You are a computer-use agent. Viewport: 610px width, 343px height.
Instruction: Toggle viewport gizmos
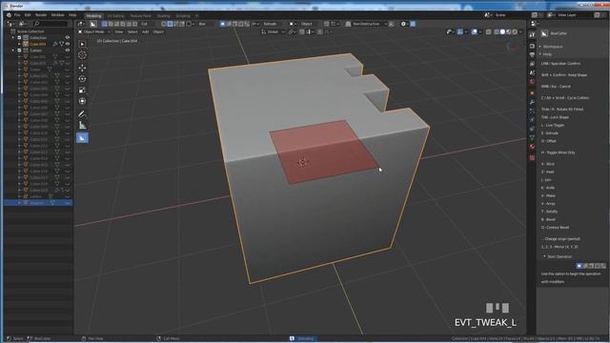tap(460, 31)
